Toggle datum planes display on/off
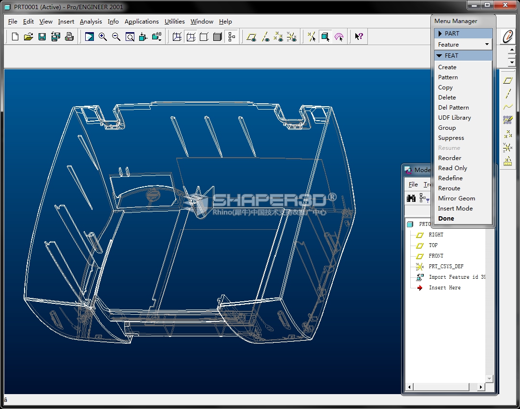This screenshot has height=409, width=520. [251, 37]
